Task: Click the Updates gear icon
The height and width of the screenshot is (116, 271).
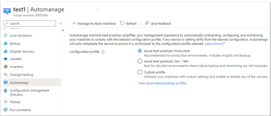Action: pos(5,59)
